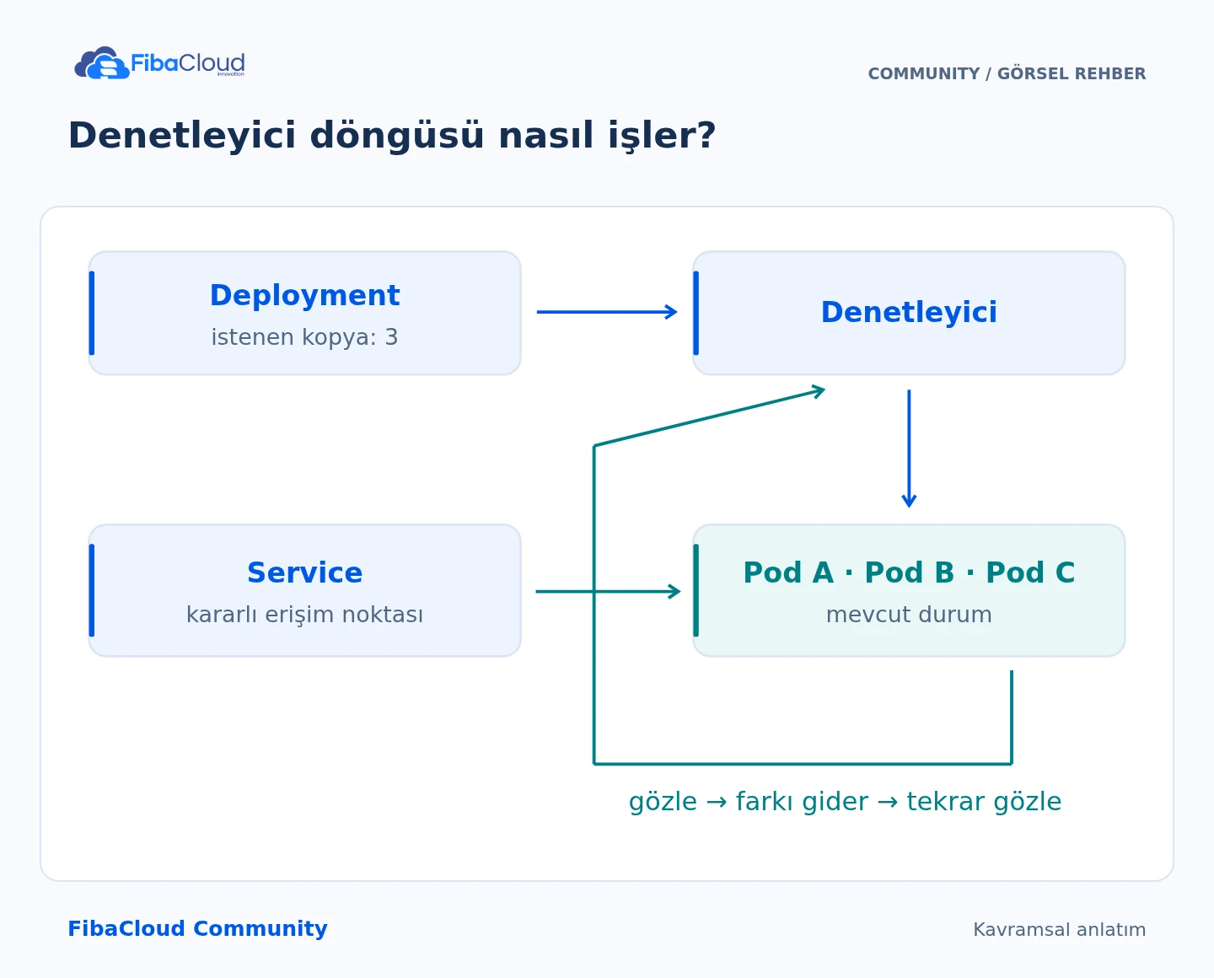
Task: Click the 'FibaCloud Community' footer text
Action: click(197, 928)
